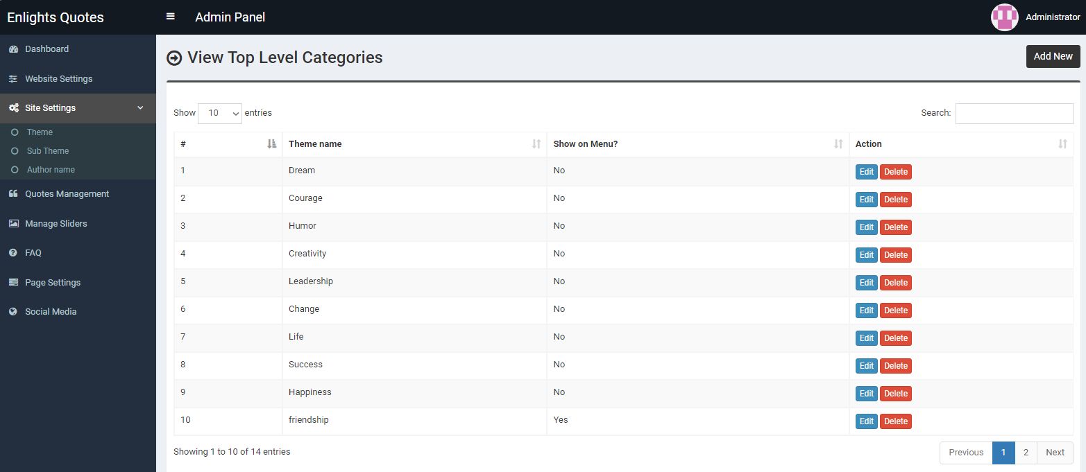
Task: Click the FAQ question mark icon
Action: (12, 253)
